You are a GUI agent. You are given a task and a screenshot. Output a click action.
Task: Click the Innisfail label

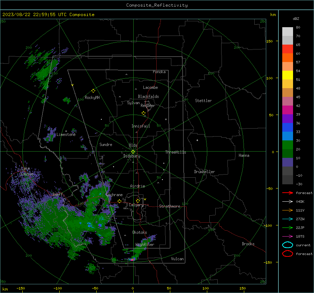point(141,126)
